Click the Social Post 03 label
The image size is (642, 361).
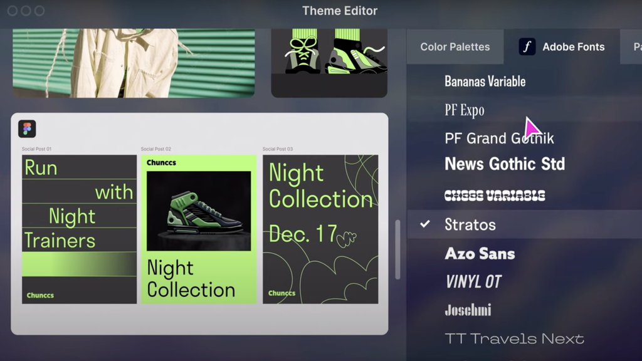[x=278, y=149]
